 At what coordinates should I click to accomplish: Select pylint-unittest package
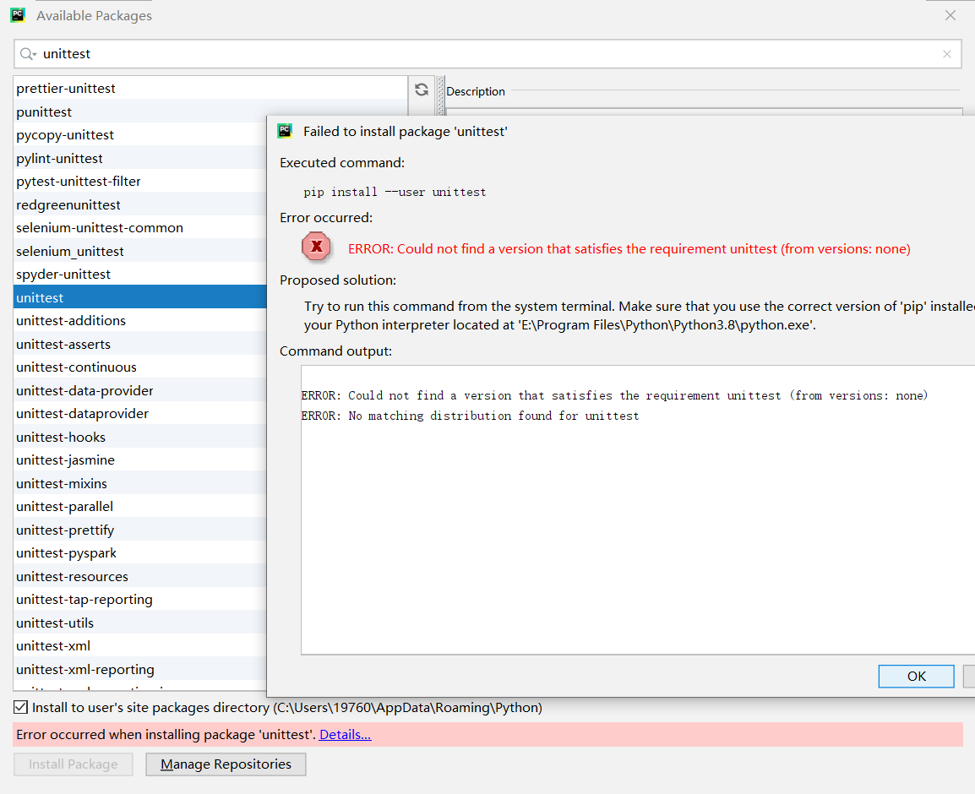[140, 159]
